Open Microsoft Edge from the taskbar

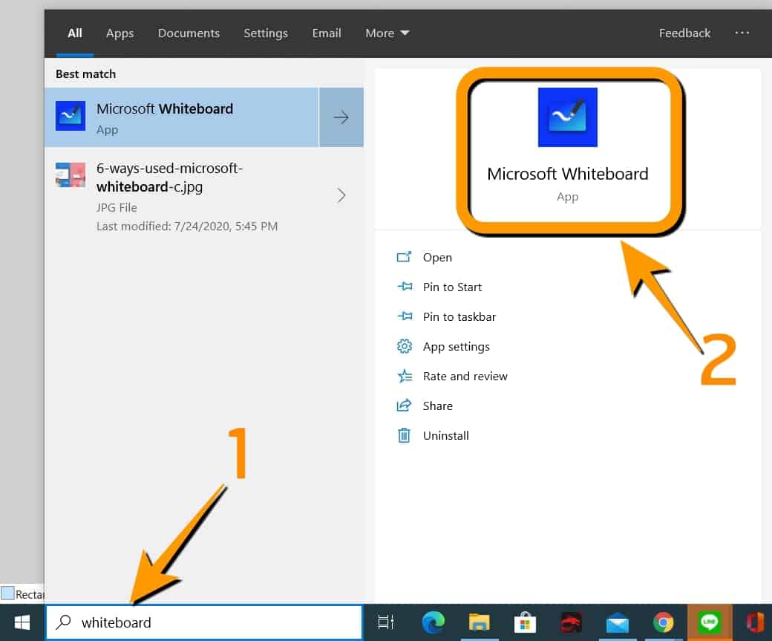(x=433, y=622)
